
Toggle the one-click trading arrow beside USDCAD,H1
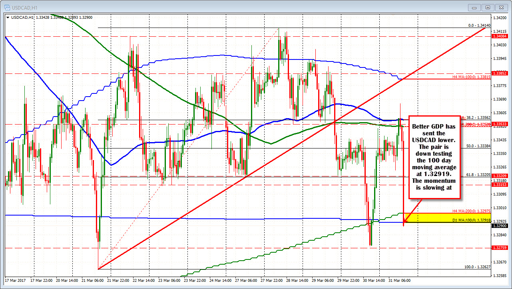point(8,17)
